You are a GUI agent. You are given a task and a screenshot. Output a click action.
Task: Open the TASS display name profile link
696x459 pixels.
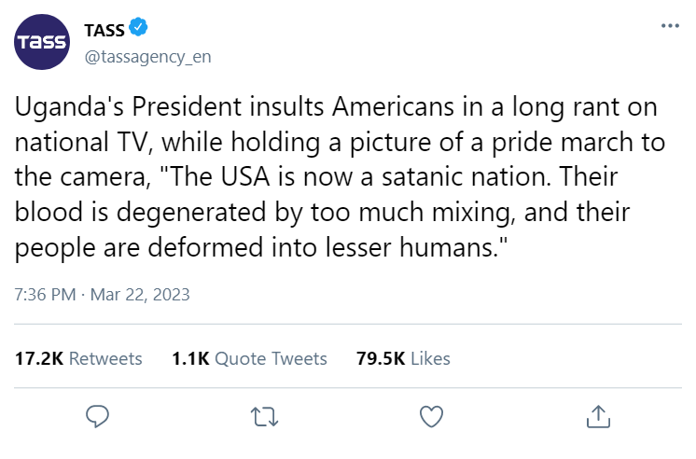click(104, 30)
